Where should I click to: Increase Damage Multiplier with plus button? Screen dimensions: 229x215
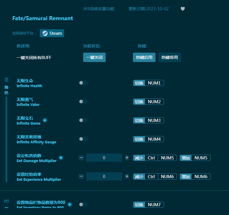[x=127, y=158]
